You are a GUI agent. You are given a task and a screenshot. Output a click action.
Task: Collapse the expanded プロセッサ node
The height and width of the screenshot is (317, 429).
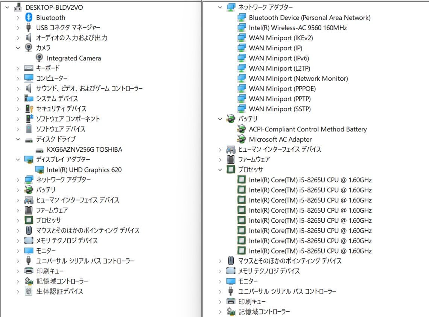pyautogui.click(x=220, y=170)
